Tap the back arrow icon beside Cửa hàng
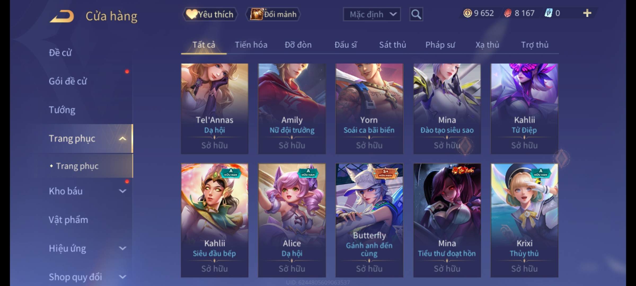 [62, 16]
